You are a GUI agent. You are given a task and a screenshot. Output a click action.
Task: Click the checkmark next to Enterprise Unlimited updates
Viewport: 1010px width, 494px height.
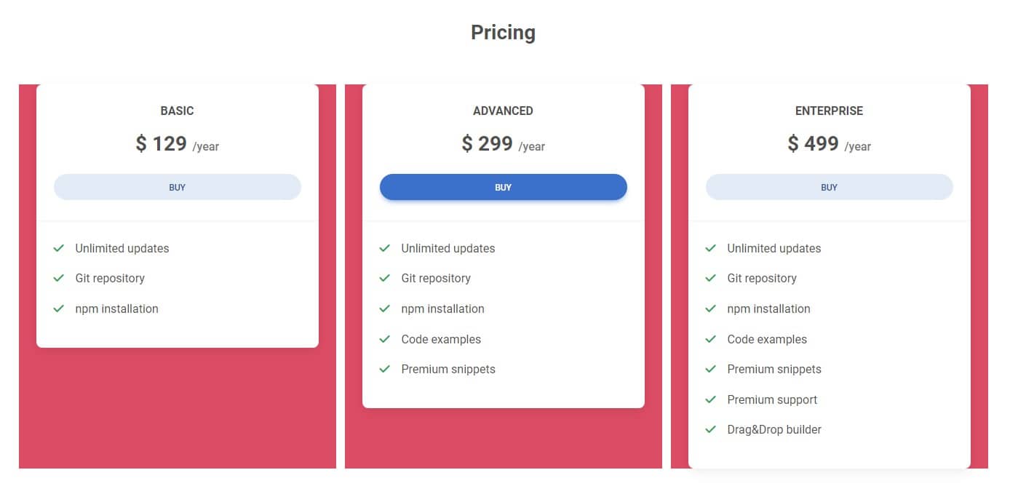coord(711,248)
